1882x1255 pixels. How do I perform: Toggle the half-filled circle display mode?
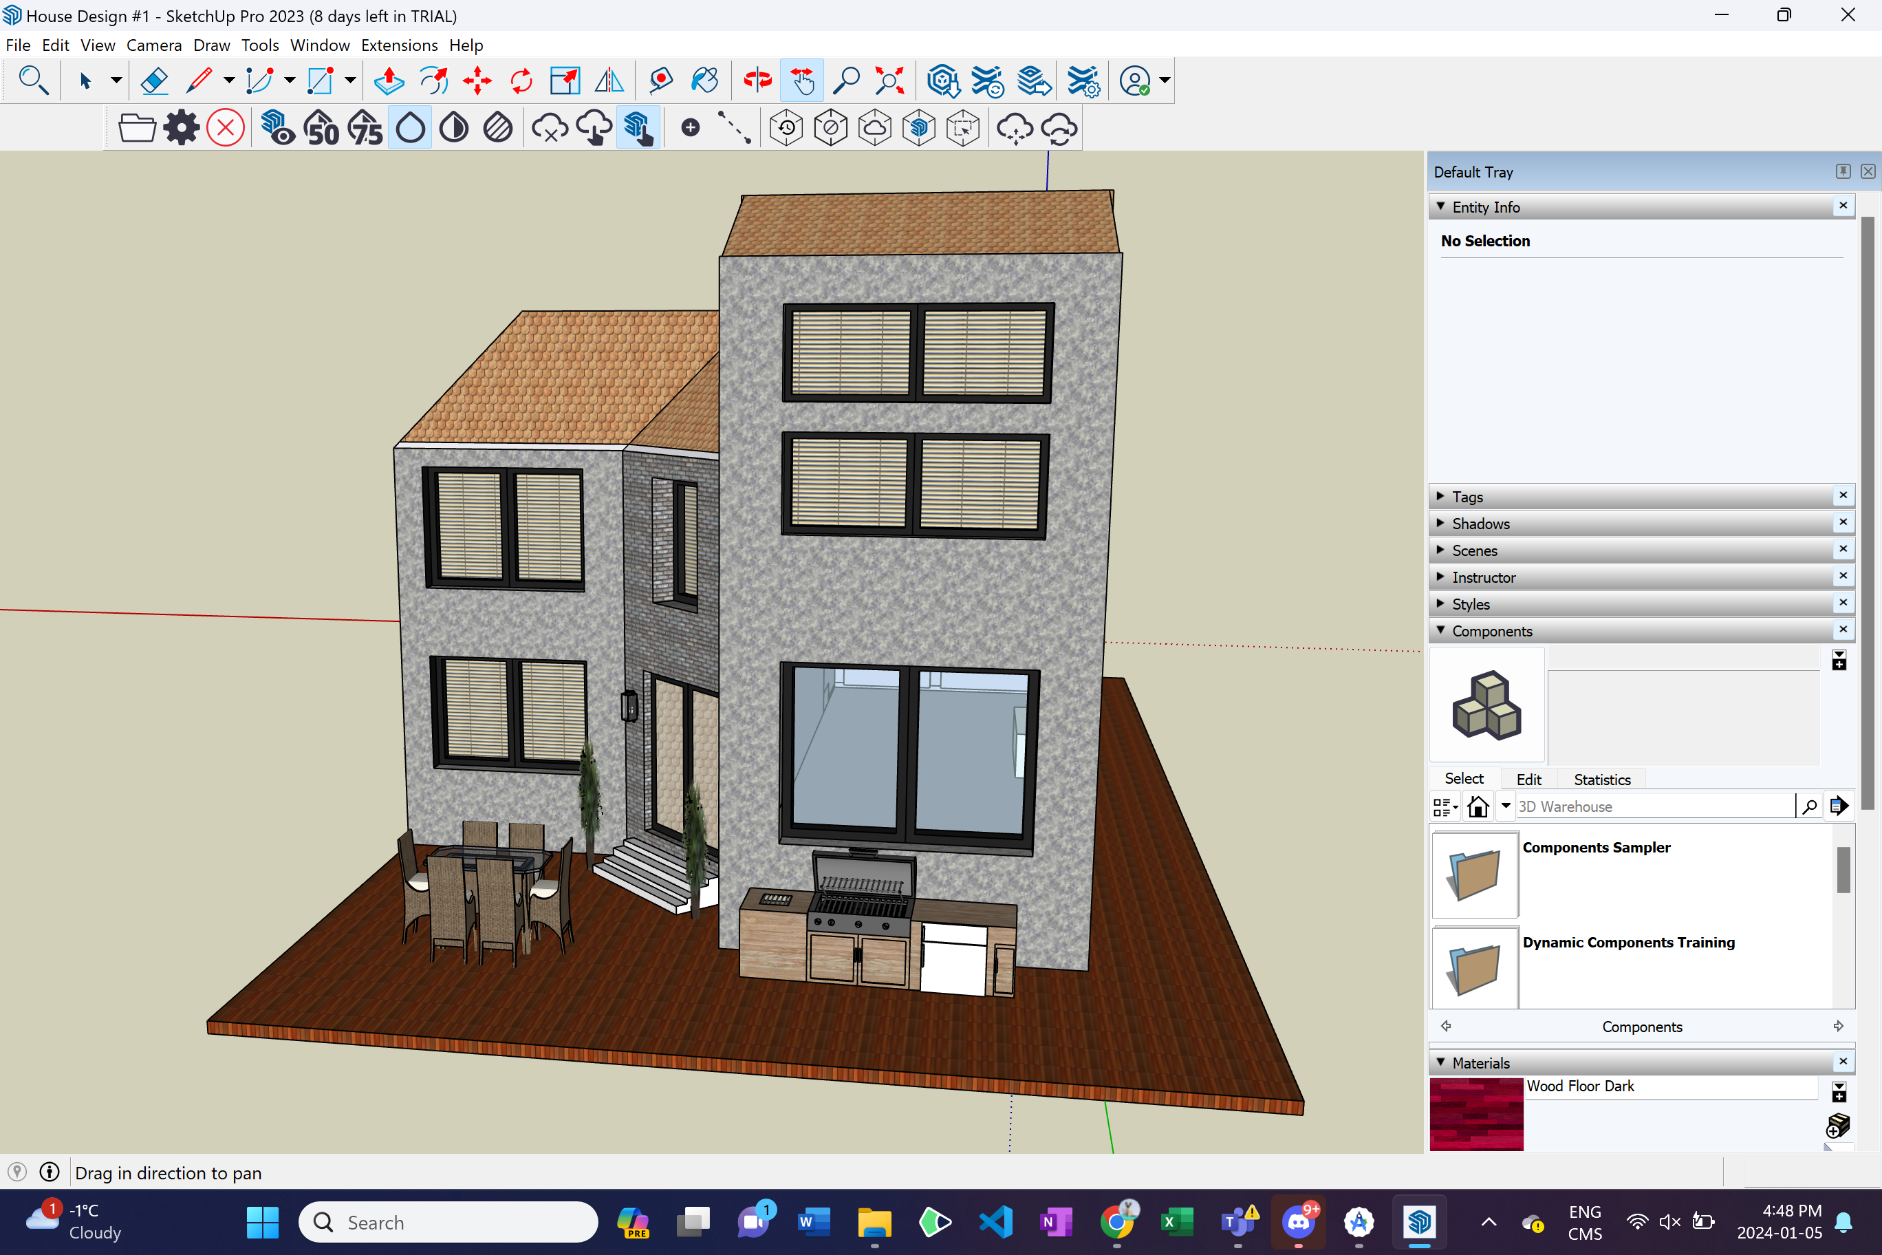click(x=454, y=128)
